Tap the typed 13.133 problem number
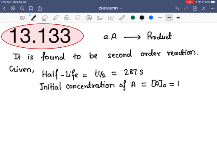Image resolution: width=217 pixels, height=162 pixels. tap(40, 36)
